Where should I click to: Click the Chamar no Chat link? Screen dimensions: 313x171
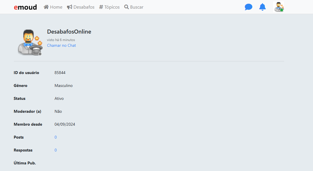tap(62, 45)
